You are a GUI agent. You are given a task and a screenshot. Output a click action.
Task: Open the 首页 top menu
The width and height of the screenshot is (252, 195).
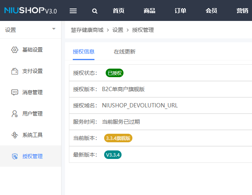(x=118, y=11)
